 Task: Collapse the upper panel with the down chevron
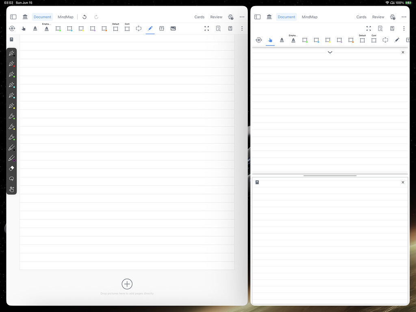pos(330,52)
